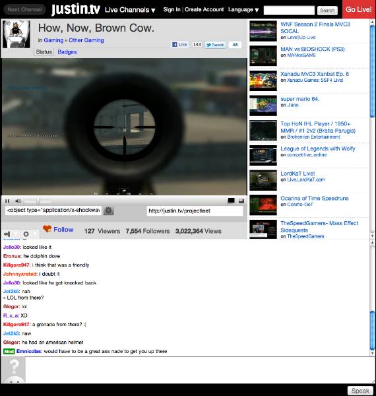Open MAN vs BIOSHOCK (PS3) title link
The height and width of the screenshot is (396, 376).
tap(313, 49)
